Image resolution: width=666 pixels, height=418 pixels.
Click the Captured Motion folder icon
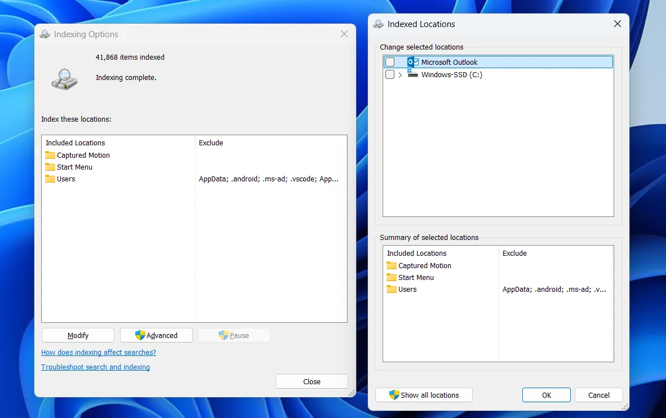[50, 155]
